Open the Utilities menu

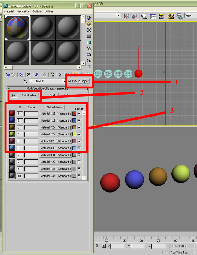[49, 11]
